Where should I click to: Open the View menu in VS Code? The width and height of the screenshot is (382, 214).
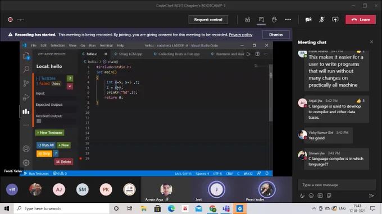coord(72,45)
